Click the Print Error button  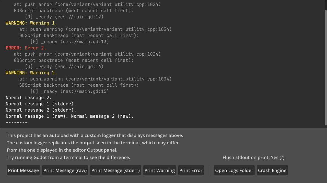pos(191,170)
